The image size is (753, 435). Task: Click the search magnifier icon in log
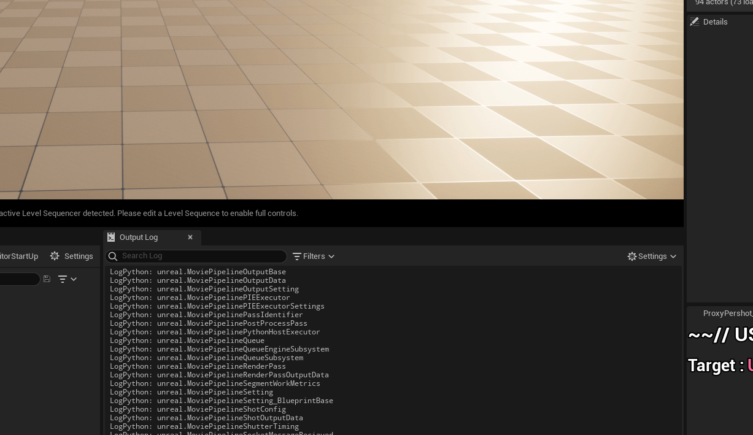113,256
